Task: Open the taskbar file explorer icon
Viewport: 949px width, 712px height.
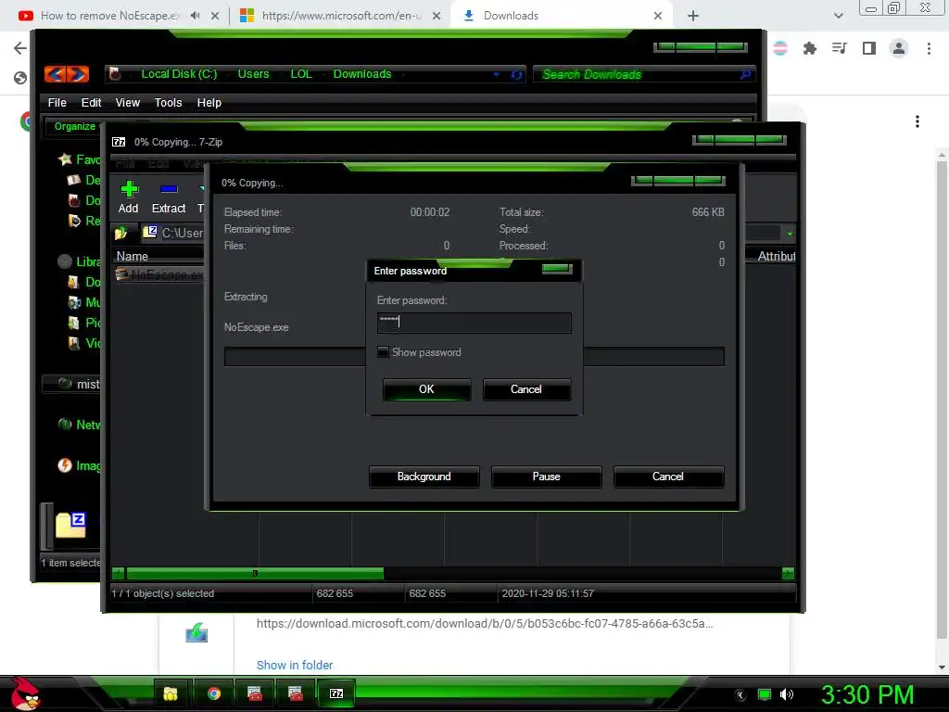Action: [x=171, y=693]
